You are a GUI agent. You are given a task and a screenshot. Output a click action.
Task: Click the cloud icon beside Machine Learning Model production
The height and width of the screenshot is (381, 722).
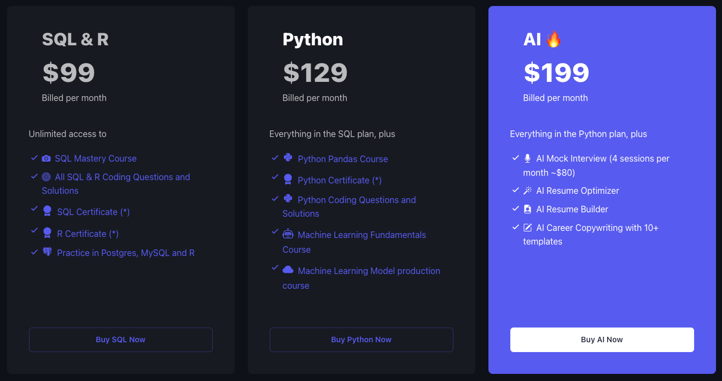288,270
